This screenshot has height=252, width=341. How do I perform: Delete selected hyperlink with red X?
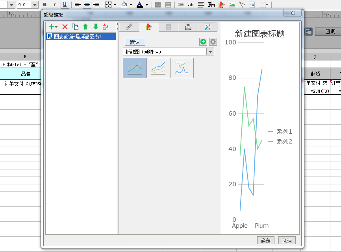(65, 27)
